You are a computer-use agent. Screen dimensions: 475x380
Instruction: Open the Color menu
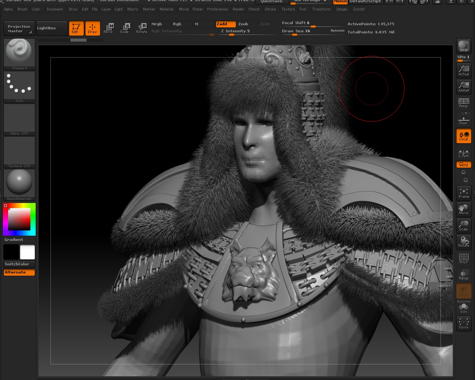(36, 9)
